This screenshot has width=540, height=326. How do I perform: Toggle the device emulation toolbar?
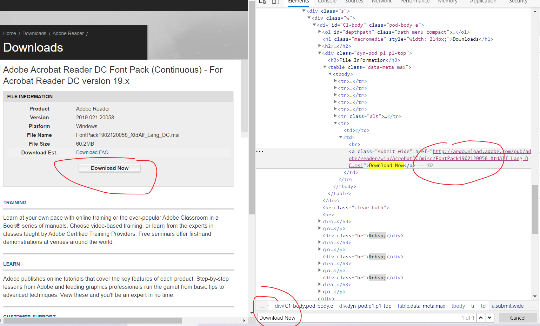275,2
